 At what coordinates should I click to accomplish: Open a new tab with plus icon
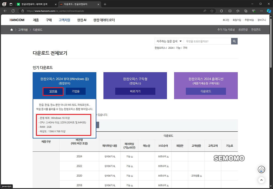pyautogui.click(x=105, y=4)
